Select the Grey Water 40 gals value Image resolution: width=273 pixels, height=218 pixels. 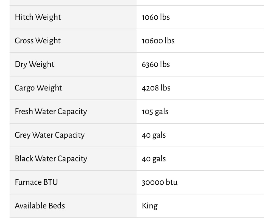(154, 135)
